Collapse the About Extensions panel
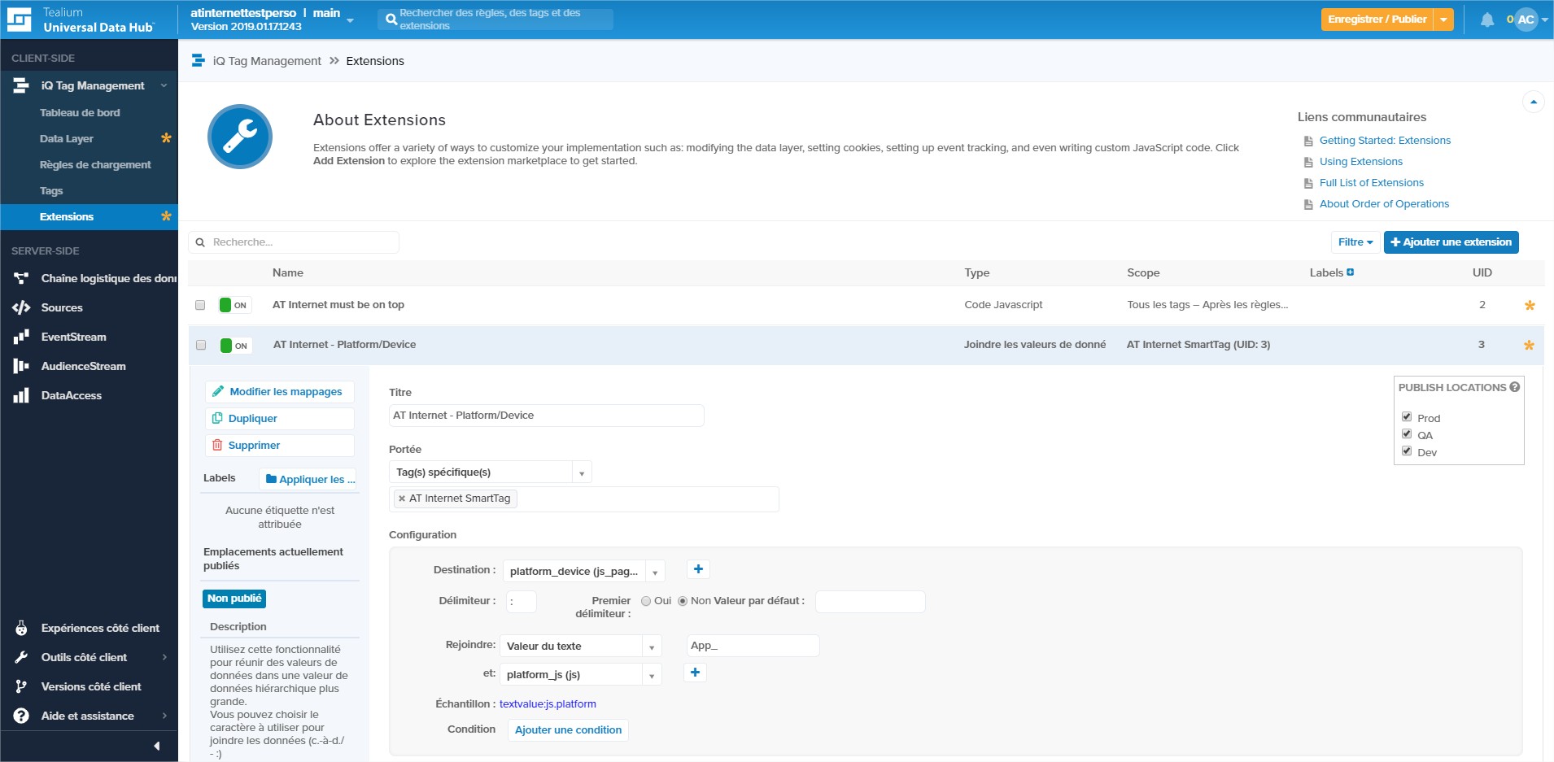The width and height of the screenshot is (1554, 762). pyautogui.click(x=1533, y=102)
